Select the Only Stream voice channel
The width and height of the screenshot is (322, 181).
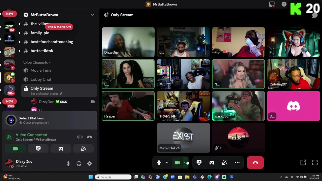pyautogui.click(x=59, y=90)
